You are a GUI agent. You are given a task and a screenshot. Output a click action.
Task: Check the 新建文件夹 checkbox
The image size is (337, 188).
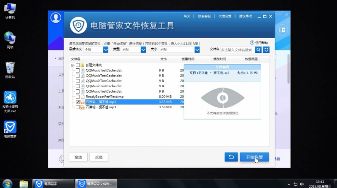pyautogui.click(x=78, y=65)
